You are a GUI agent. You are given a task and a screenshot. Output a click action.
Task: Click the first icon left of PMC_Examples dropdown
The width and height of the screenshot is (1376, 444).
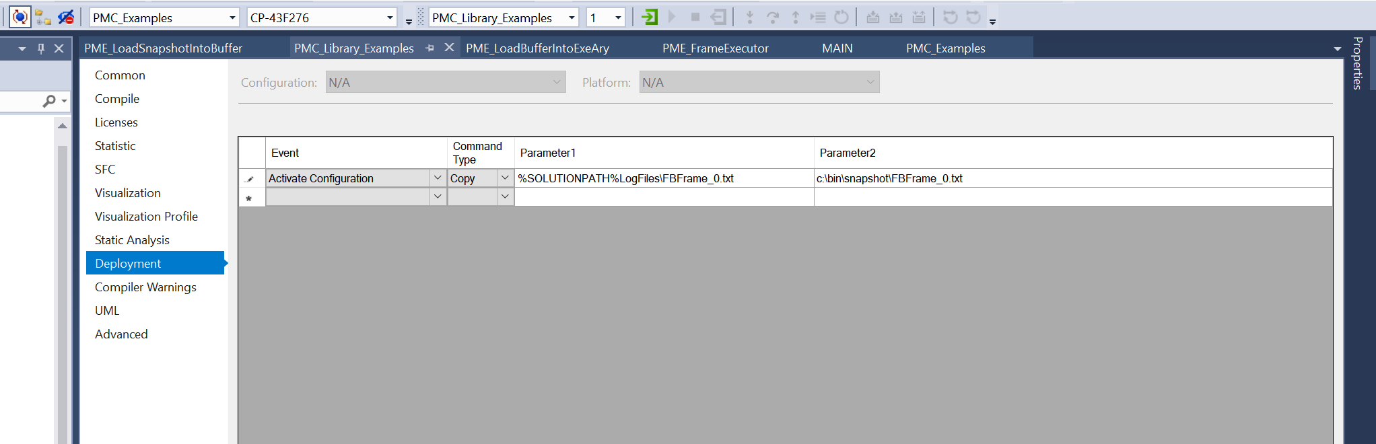pos(20,17)
